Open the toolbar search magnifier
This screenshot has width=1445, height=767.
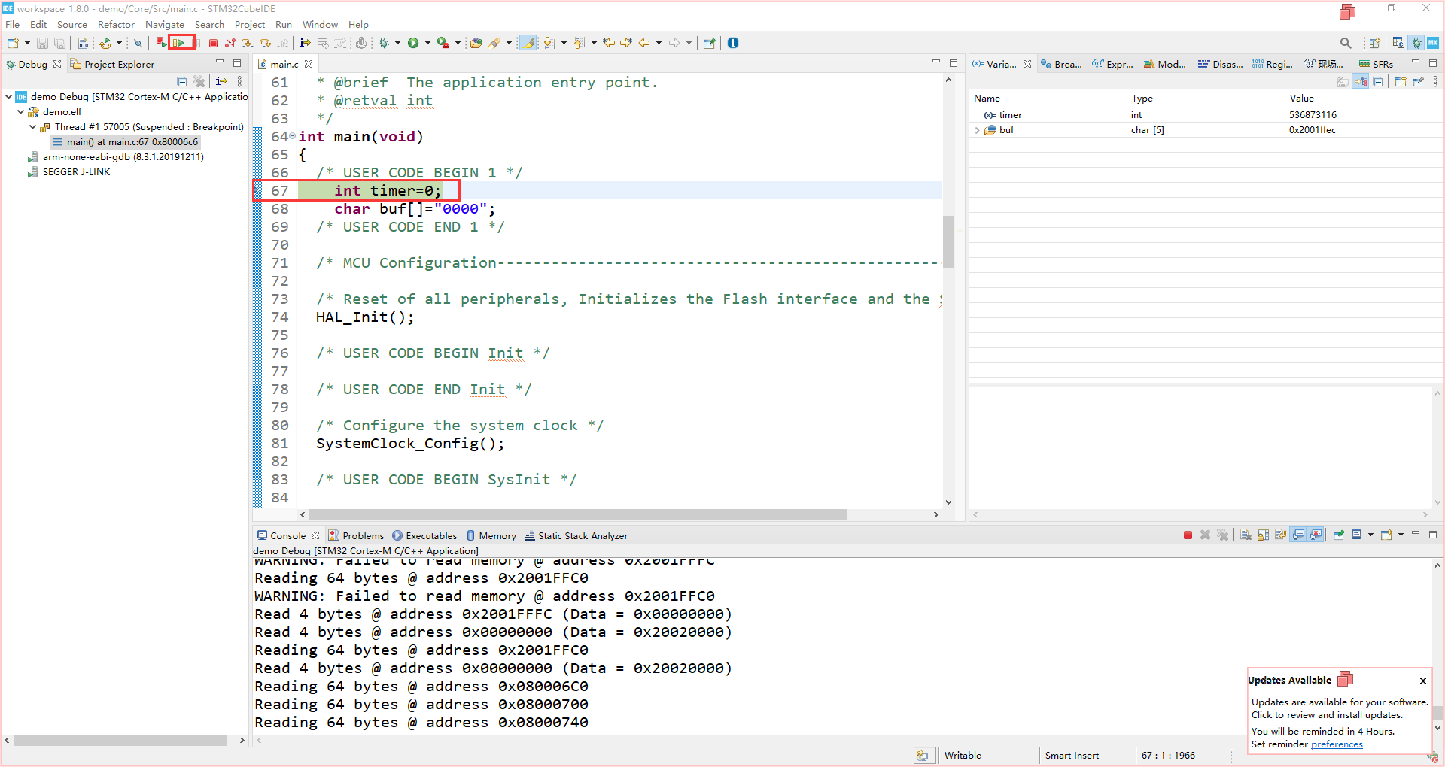pos(1346,43)
